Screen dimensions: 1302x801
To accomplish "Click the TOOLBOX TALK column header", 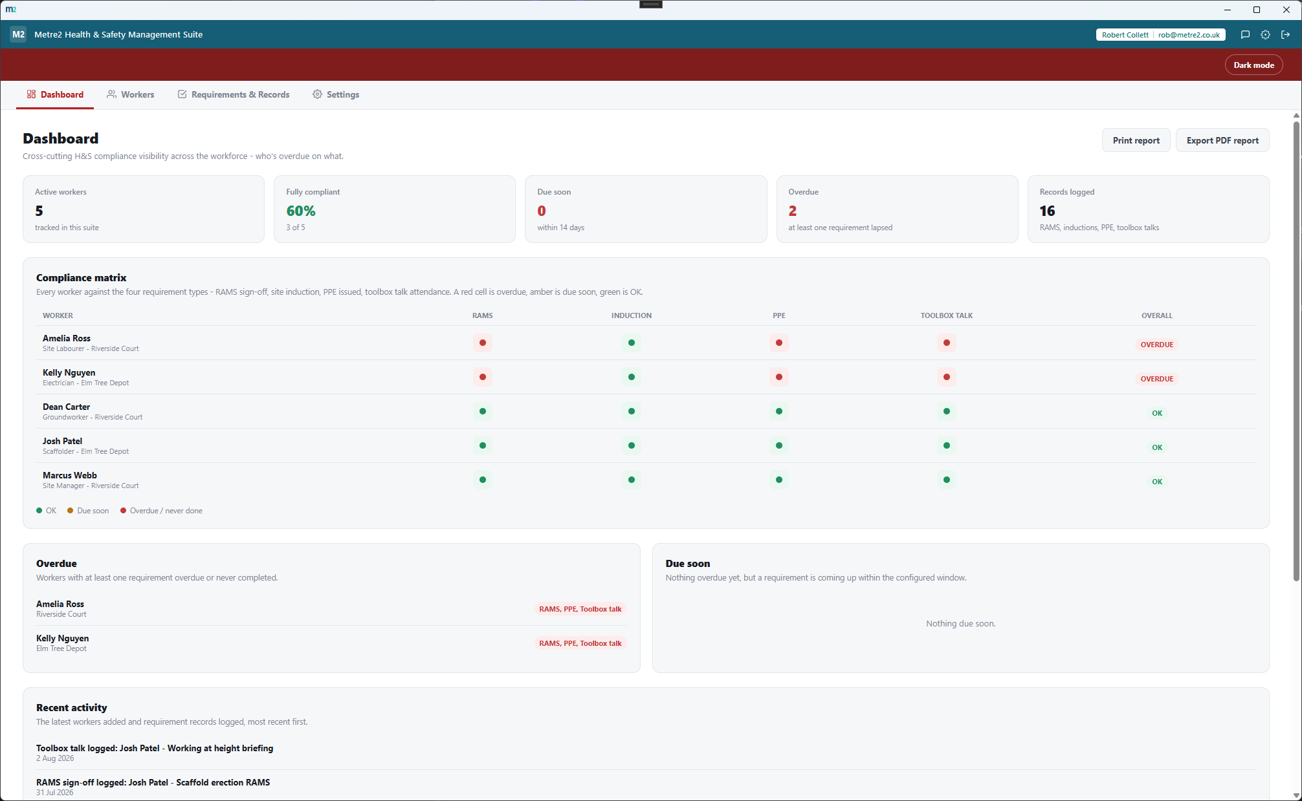I will point(946,315).
